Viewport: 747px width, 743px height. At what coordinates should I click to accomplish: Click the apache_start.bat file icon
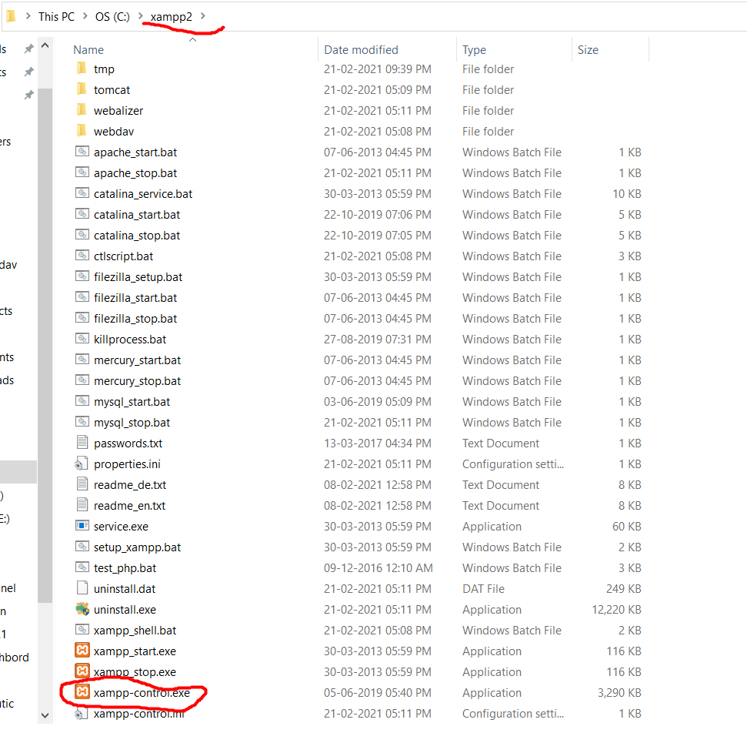[x=82, y=152]
